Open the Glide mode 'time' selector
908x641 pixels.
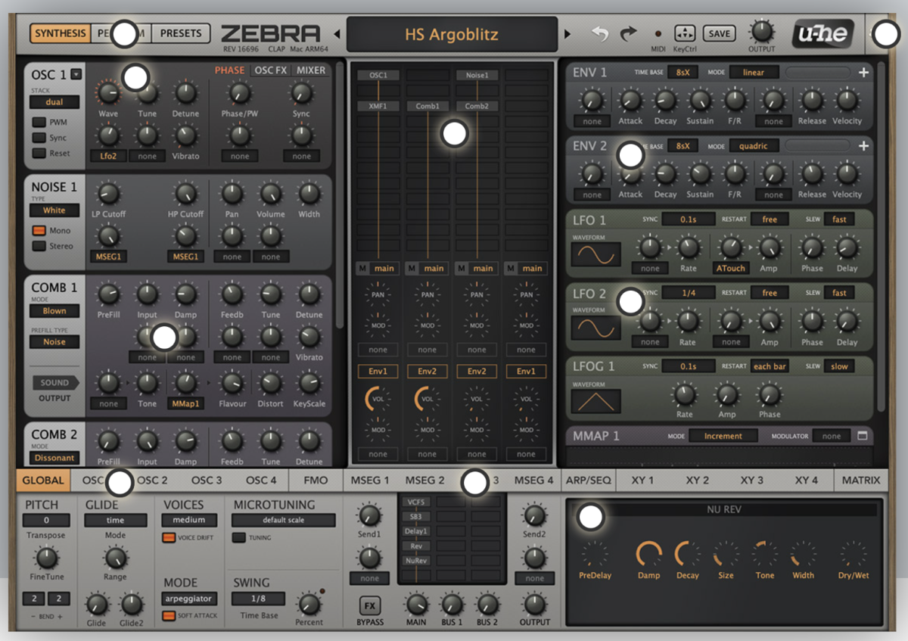[x=115, y=521]
